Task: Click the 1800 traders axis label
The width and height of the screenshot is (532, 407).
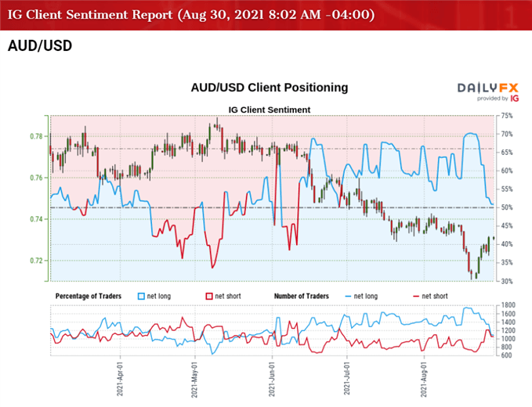Action: [508, 305]
